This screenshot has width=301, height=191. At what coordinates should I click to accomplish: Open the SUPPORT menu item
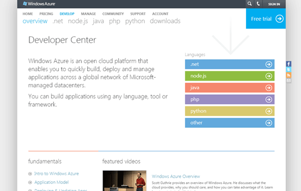click(138, 14)
